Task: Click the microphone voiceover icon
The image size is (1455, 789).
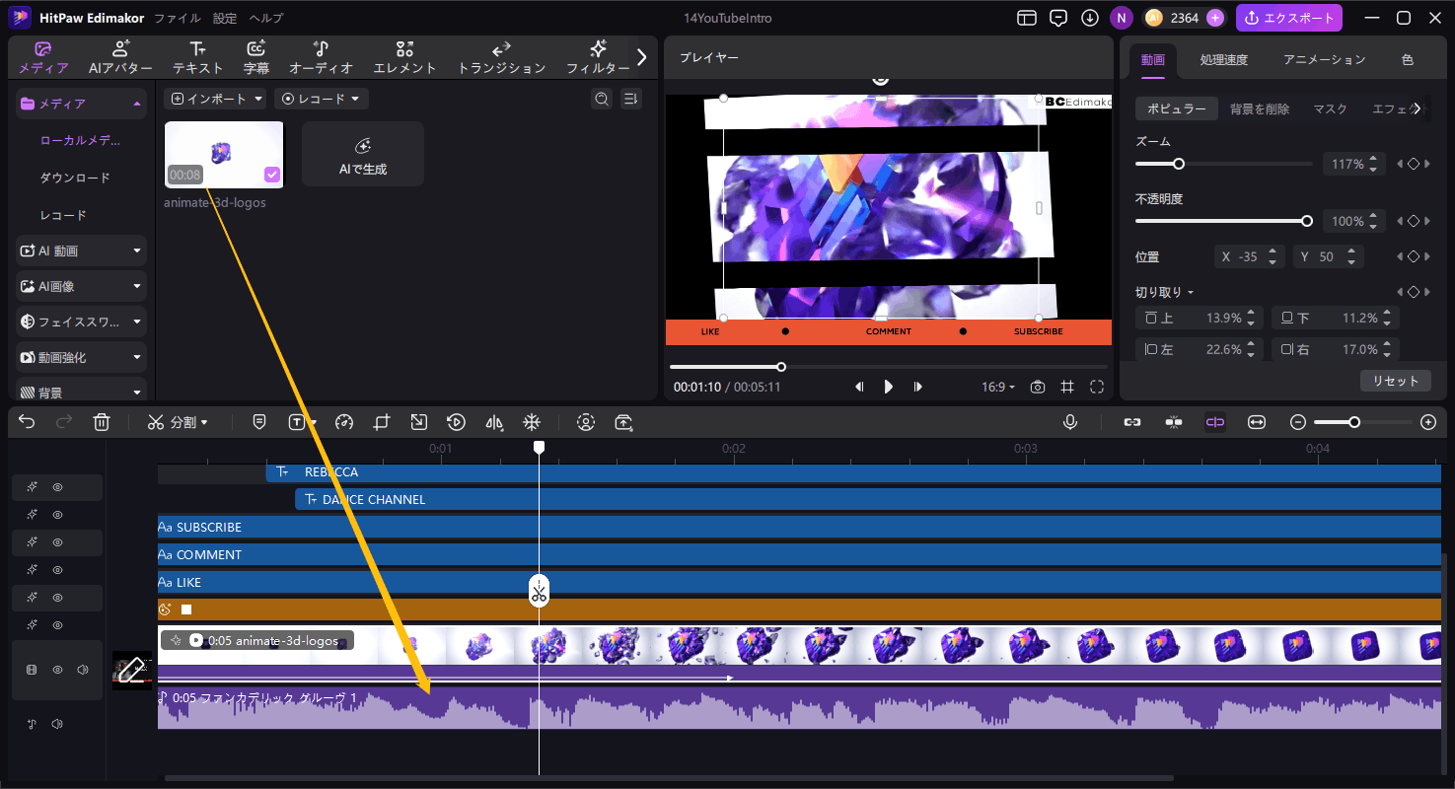Action: (x=1070, y=422)
